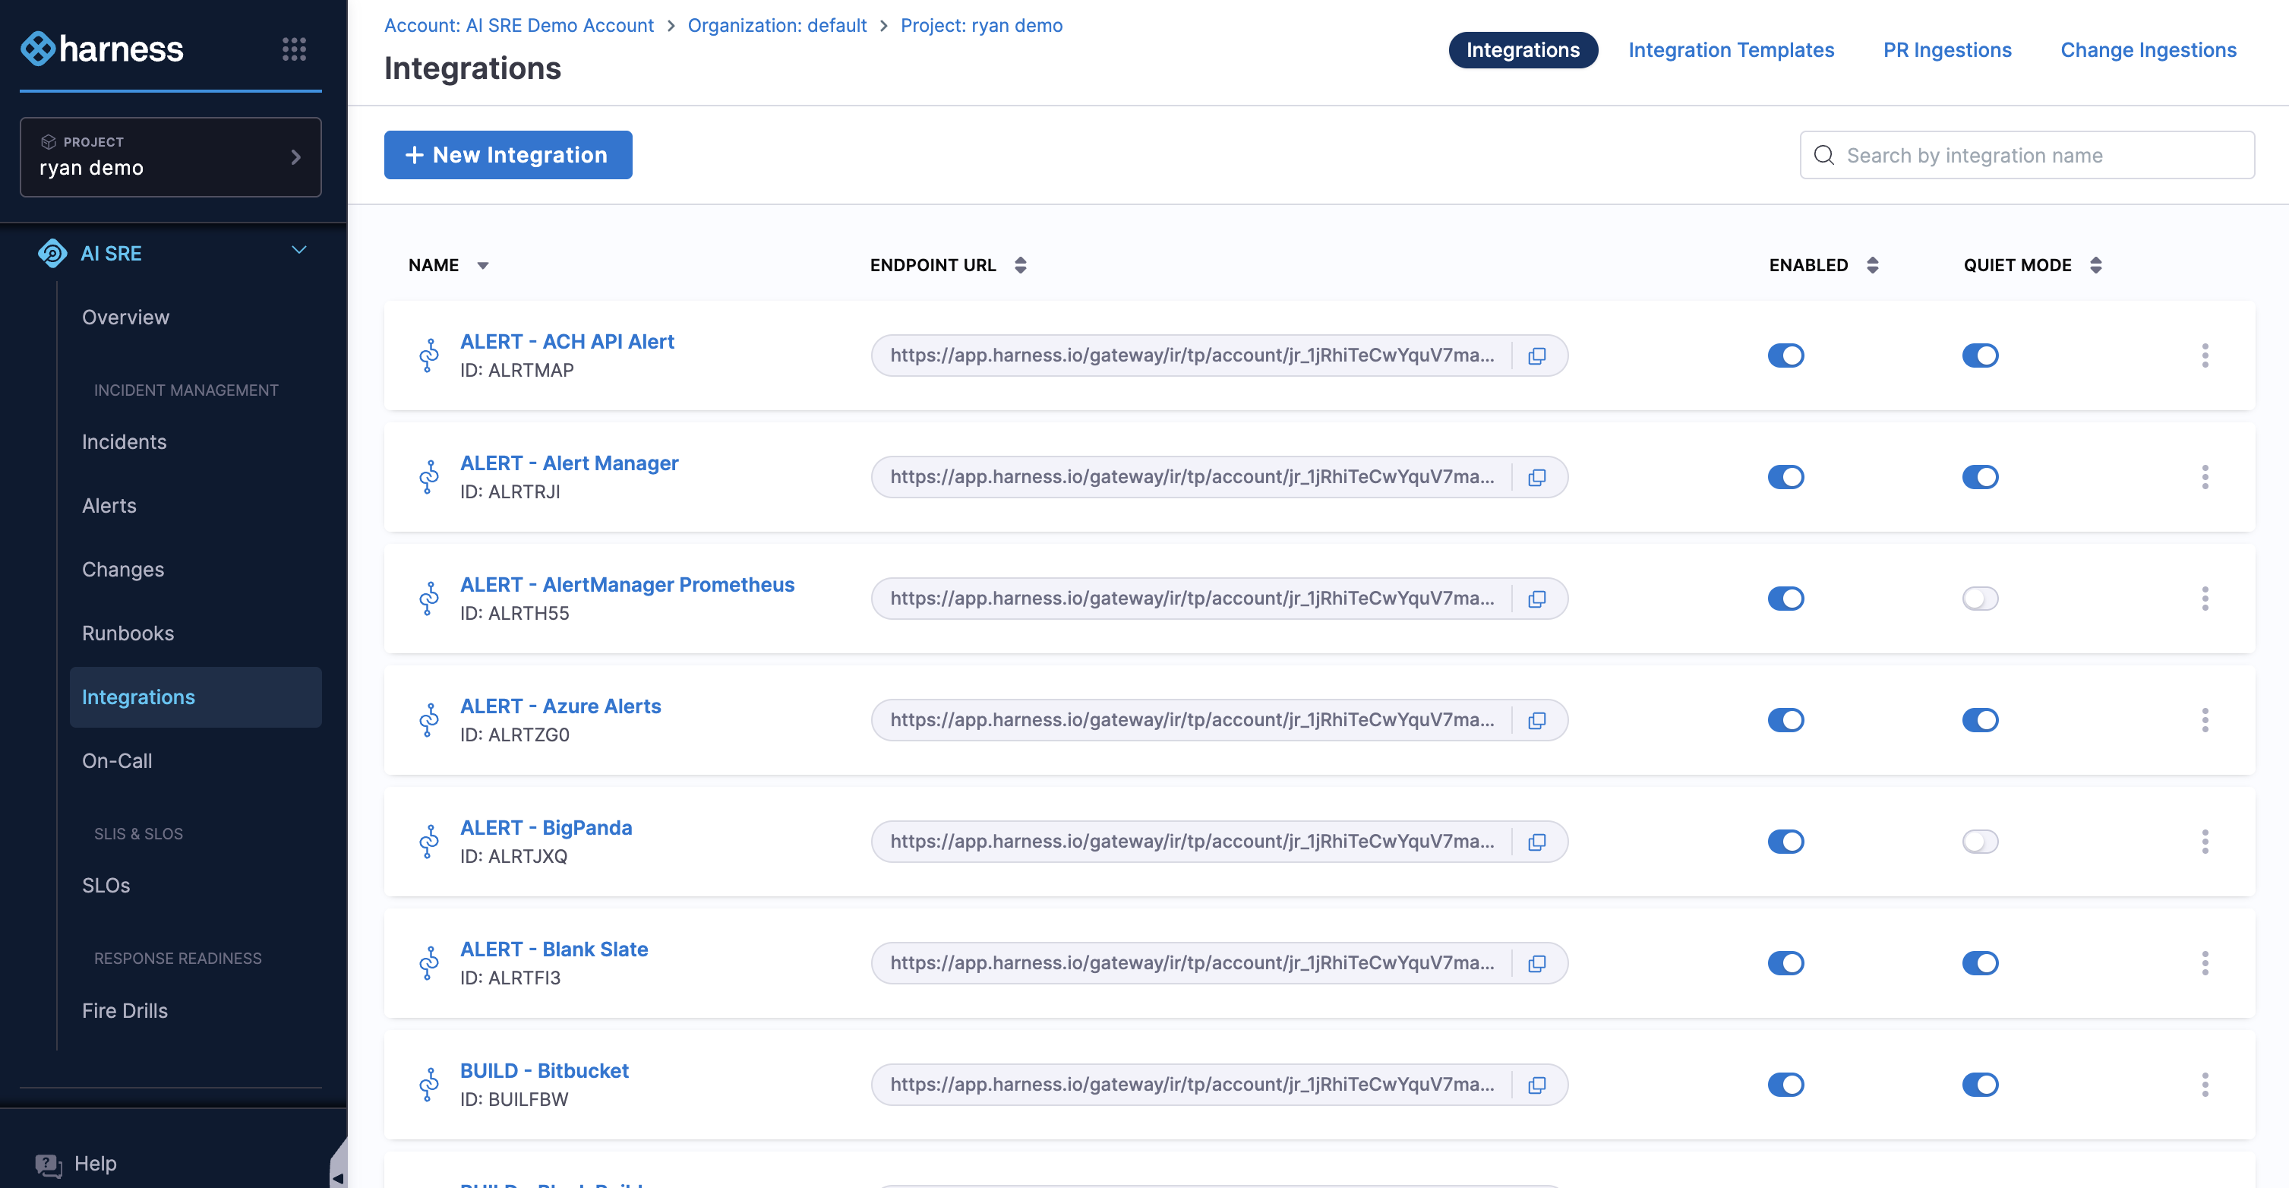
Task: Click the AI SRE module icon
Action: (x=52, y=253)
